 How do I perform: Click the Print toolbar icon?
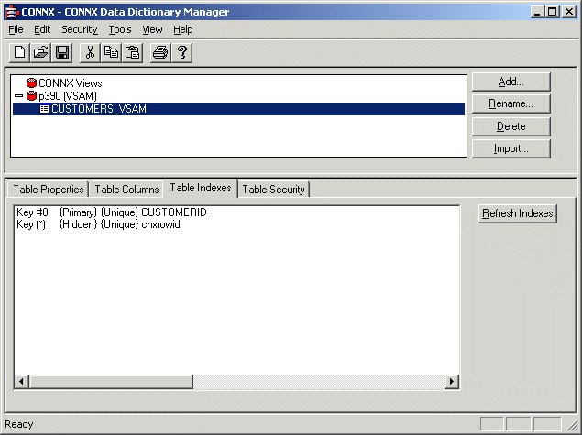tap(160, 52)
